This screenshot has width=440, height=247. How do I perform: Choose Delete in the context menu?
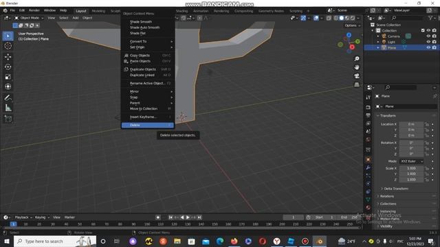point(148,125)
